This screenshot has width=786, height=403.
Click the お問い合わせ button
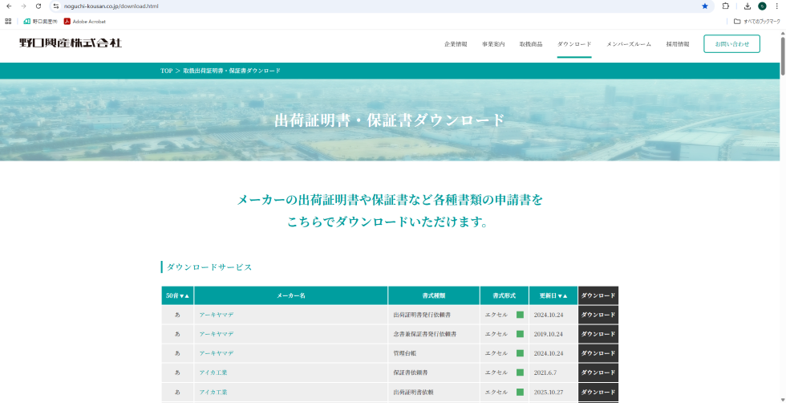coord(731,44)
